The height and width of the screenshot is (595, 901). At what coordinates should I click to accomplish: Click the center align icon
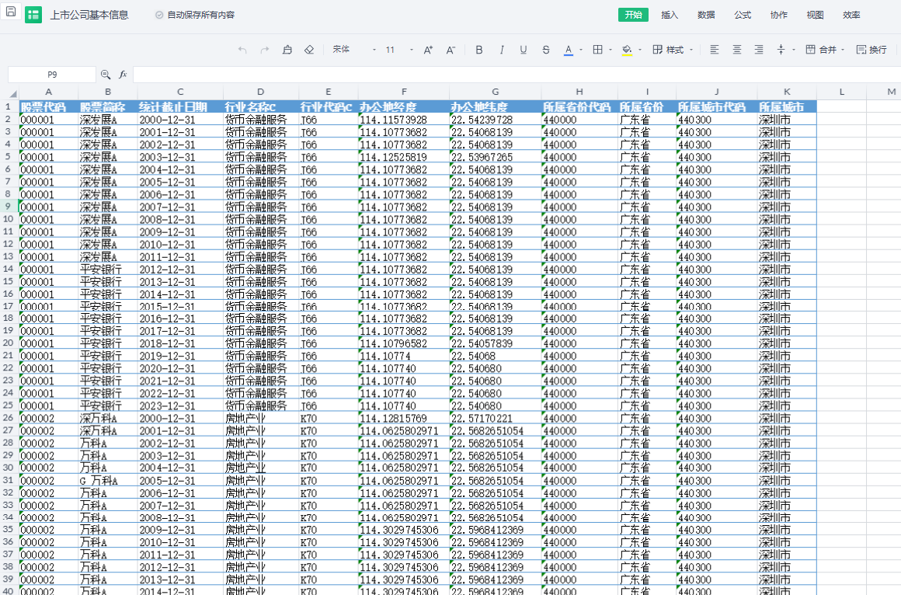pyautogui.click(x=736, y=50)
